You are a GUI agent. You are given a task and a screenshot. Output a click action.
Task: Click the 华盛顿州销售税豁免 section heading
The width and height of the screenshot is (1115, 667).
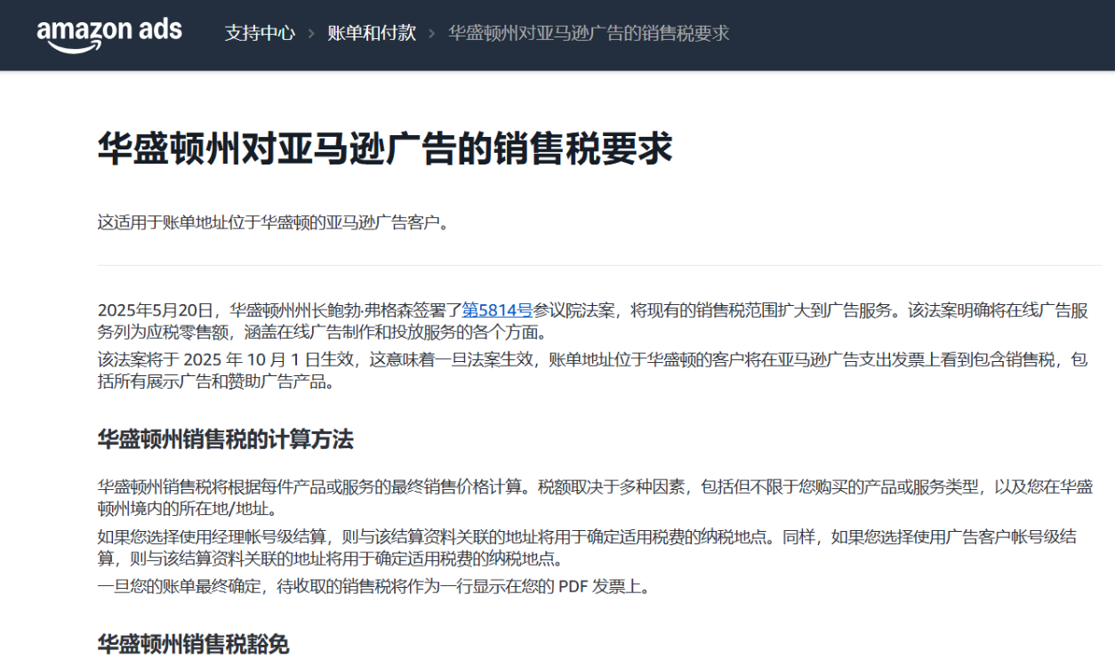[x=193, y=644]
